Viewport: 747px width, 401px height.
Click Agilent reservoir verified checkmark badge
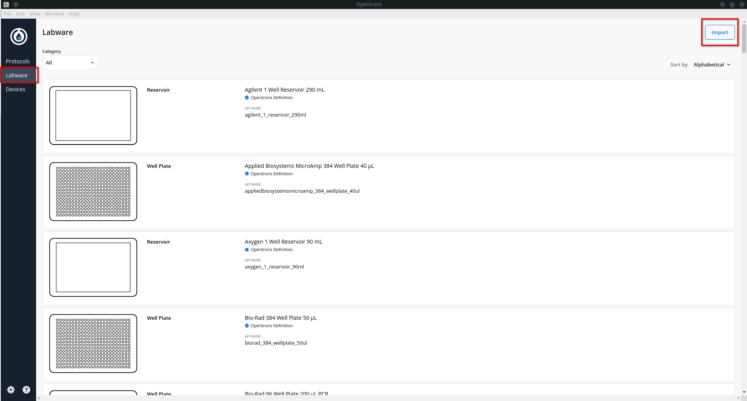pos(247,98)
